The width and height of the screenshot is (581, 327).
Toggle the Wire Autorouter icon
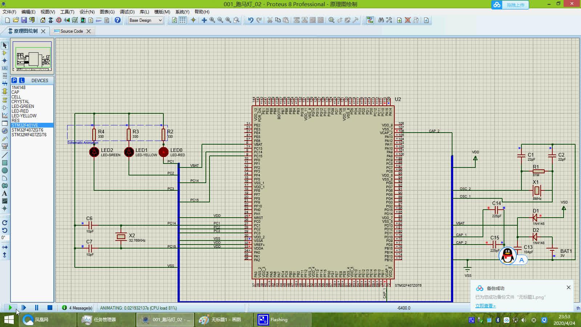pyautogui.click(x=370, y=20)
